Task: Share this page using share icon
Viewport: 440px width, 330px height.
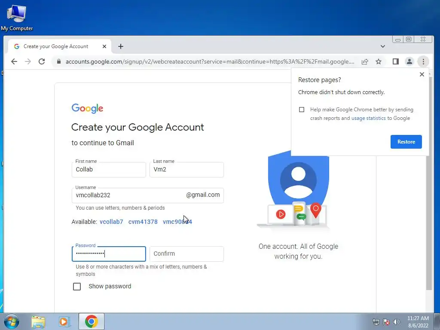Action: pyautogui.click(x=365, y=61)
